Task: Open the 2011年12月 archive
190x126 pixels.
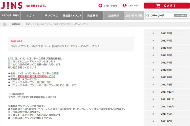Action: [x=167, y=92]
